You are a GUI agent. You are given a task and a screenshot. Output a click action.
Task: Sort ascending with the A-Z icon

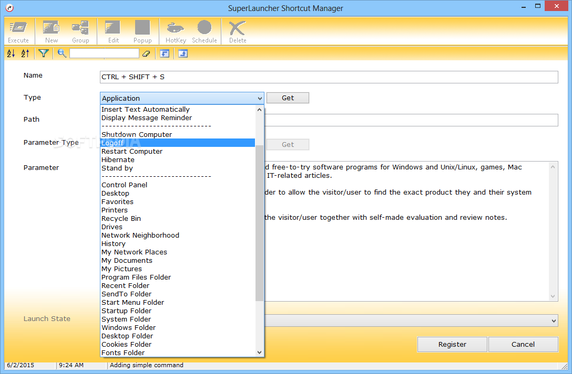pos(11,54)
